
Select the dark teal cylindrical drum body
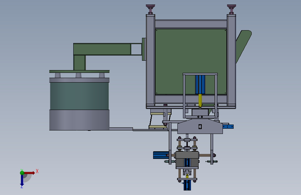pyautogui.click(x=79, y=96)
